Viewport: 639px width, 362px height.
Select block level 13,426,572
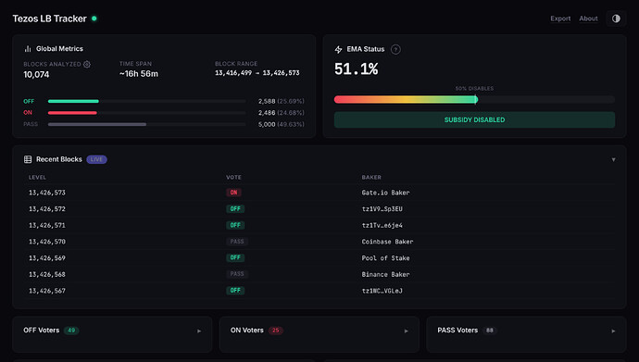click(47, 209)
